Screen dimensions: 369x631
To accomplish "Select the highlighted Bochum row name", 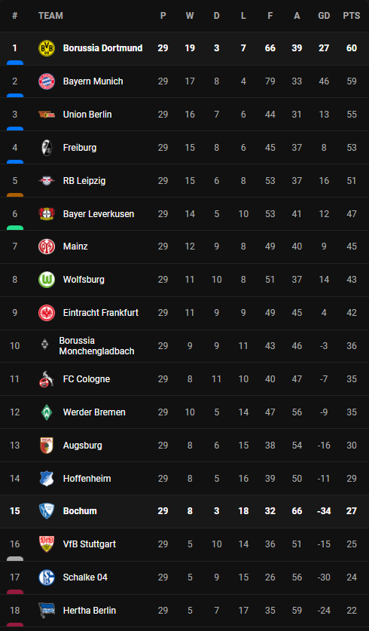I will click(x=80, y=511).
